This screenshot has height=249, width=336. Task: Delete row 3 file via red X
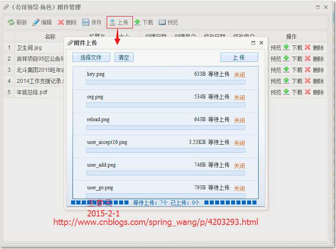click(x=308, y=70)
